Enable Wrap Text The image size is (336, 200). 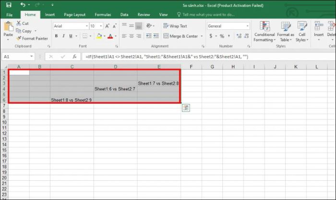point(175,26)
